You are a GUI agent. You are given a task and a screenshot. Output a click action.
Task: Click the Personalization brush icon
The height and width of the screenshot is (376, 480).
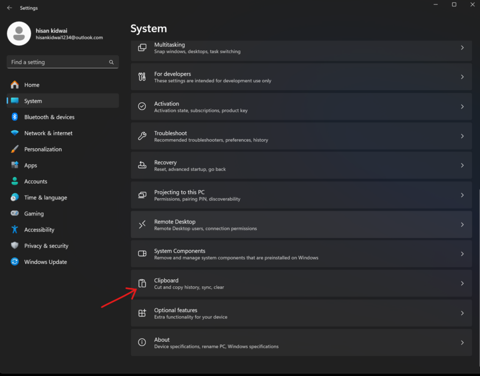coord(14,149)
